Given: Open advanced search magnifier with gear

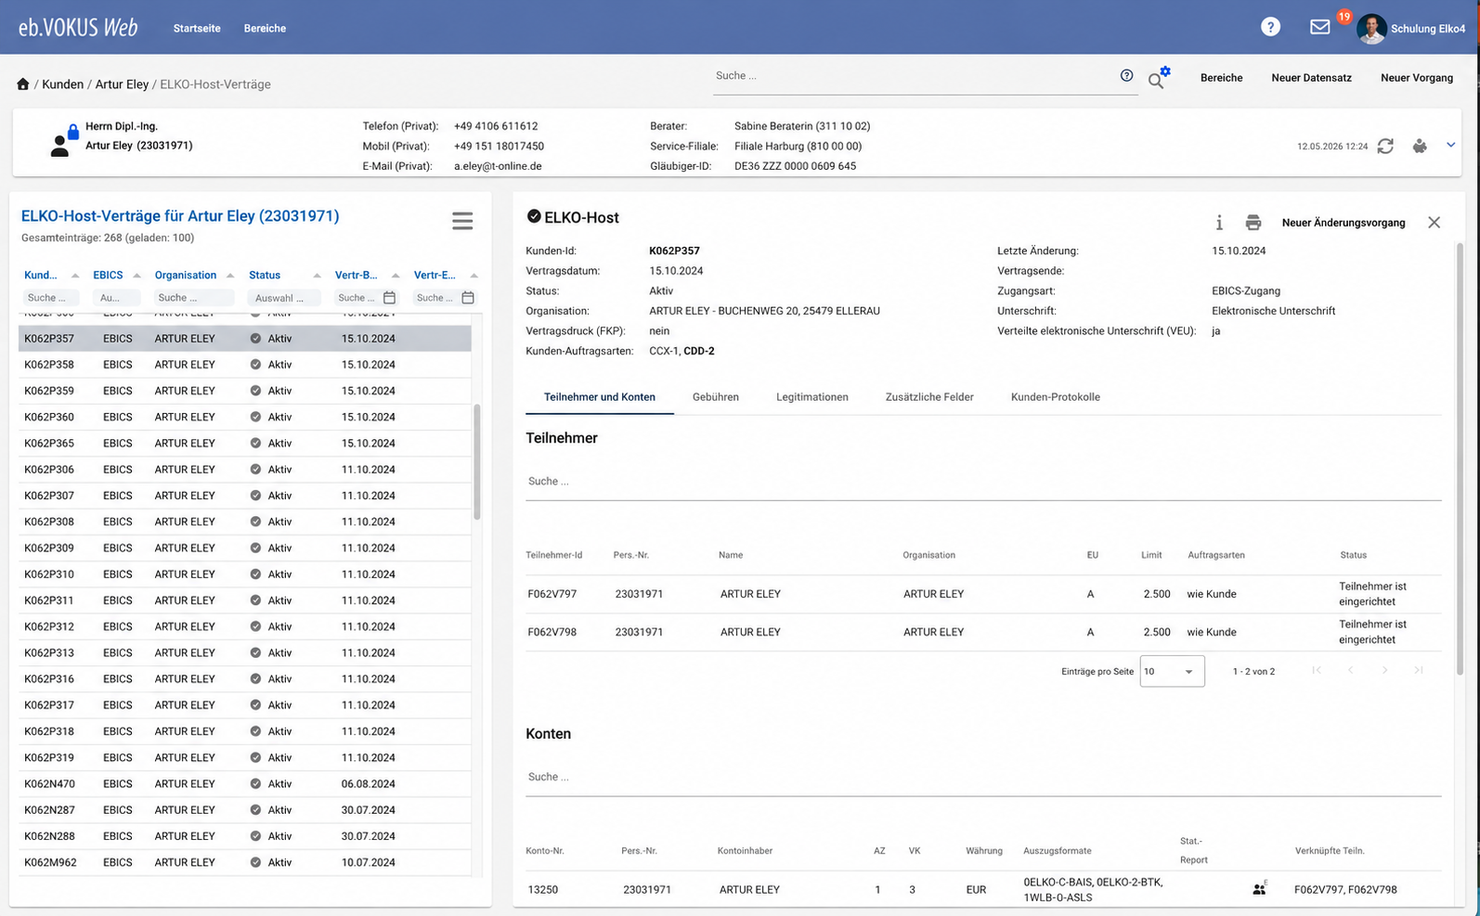Looking at the screenshot, I should (x=1158, y=78).
